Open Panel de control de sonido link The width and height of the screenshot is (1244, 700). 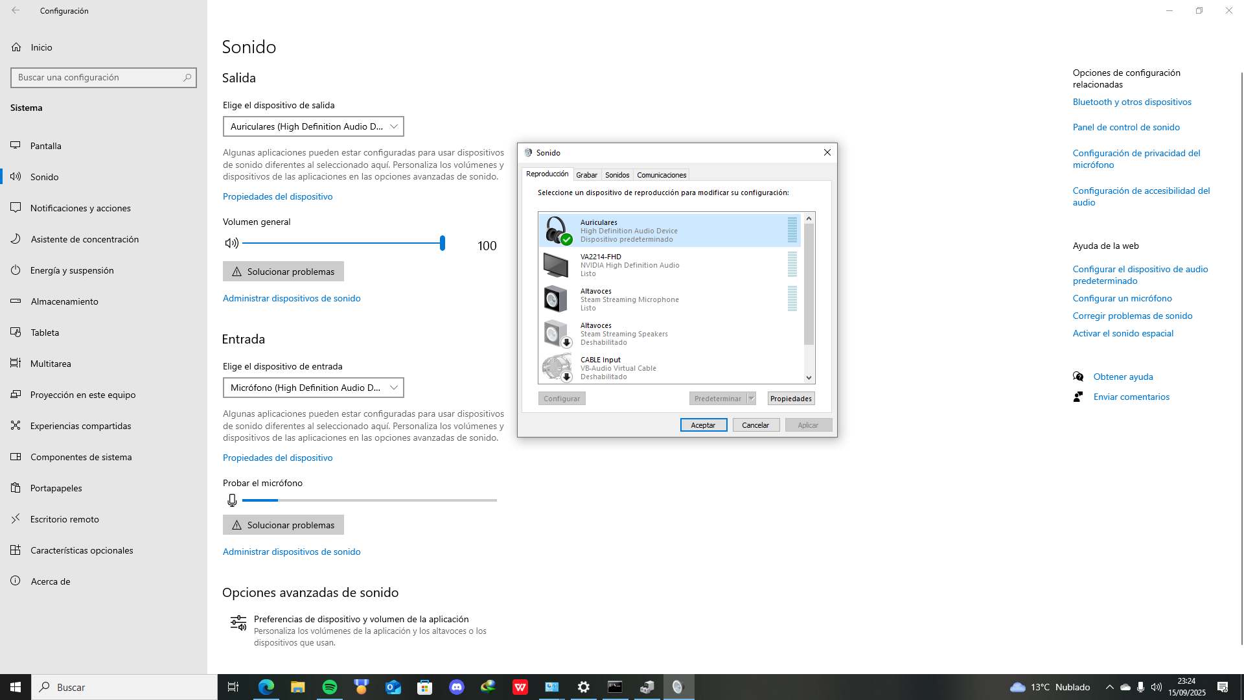tap(1125, 127)
